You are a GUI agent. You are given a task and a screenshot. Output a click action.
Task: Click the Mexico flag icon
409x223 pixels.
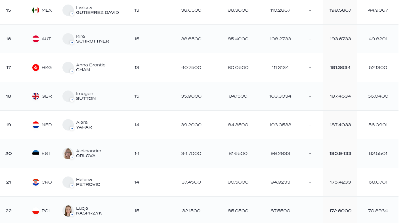[x=35, y=10]
